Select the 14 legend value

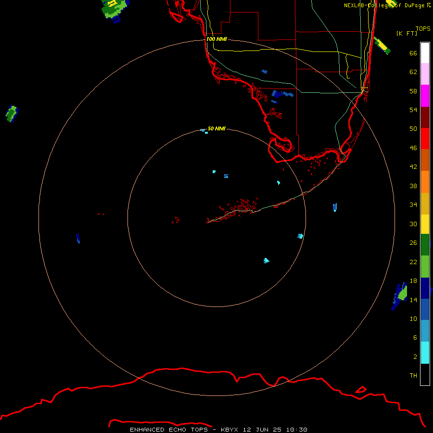pyautogui.click(x=413, y=300)
